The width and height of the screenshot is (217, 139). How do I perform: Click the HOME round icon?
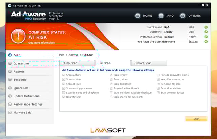point(138,16)
